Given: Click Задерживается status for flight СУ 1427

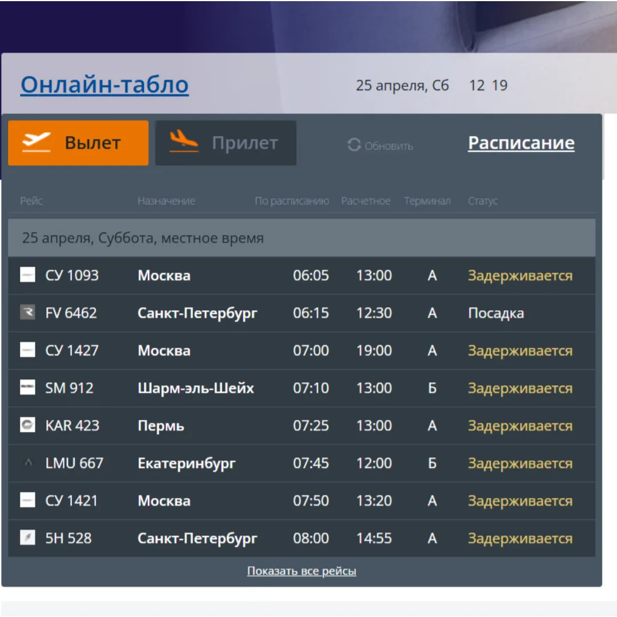Looking at the screenshot, I should click(x=520, y=351).
